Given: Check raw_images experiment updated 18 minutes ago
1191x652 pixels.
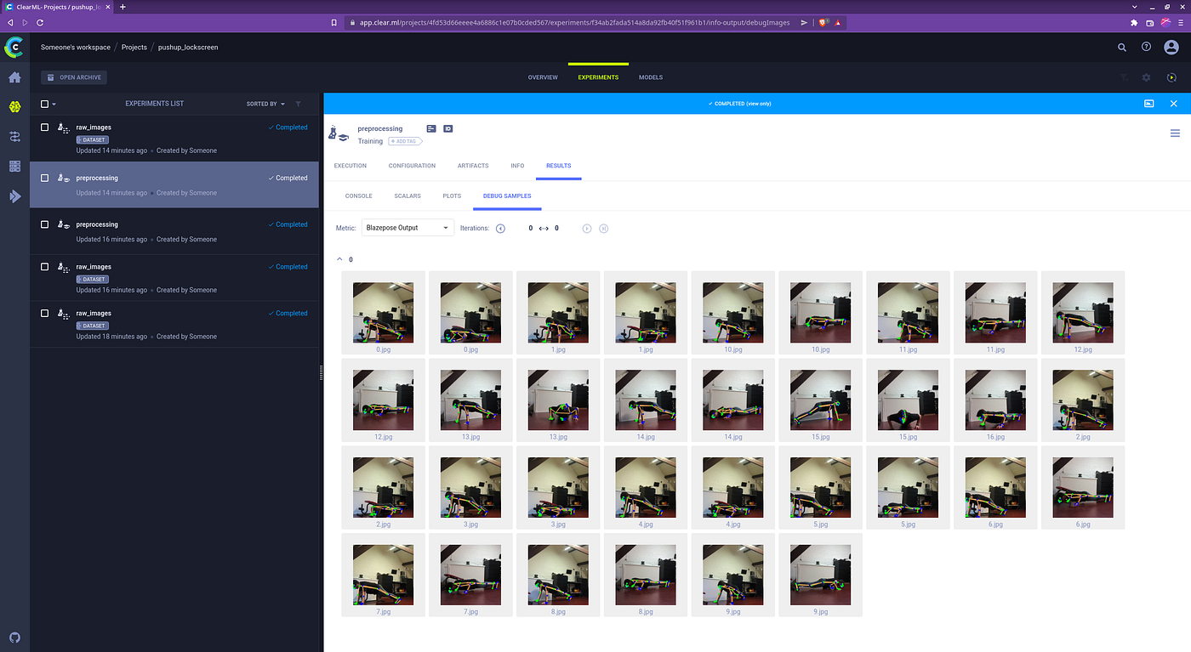Looking at the screenshot, I should pos(45,314).
